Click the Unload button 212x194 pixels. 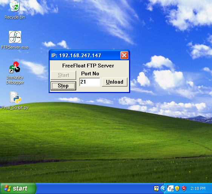click(x=115, y=82)
